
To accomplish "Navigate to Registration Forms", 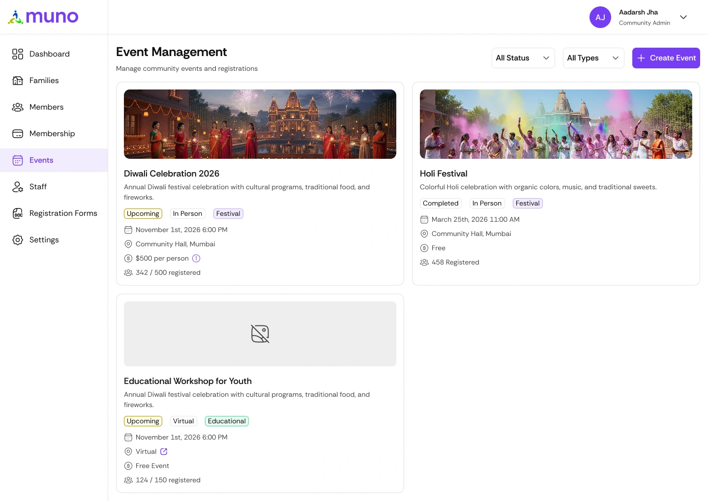I will tap(54, 213).
